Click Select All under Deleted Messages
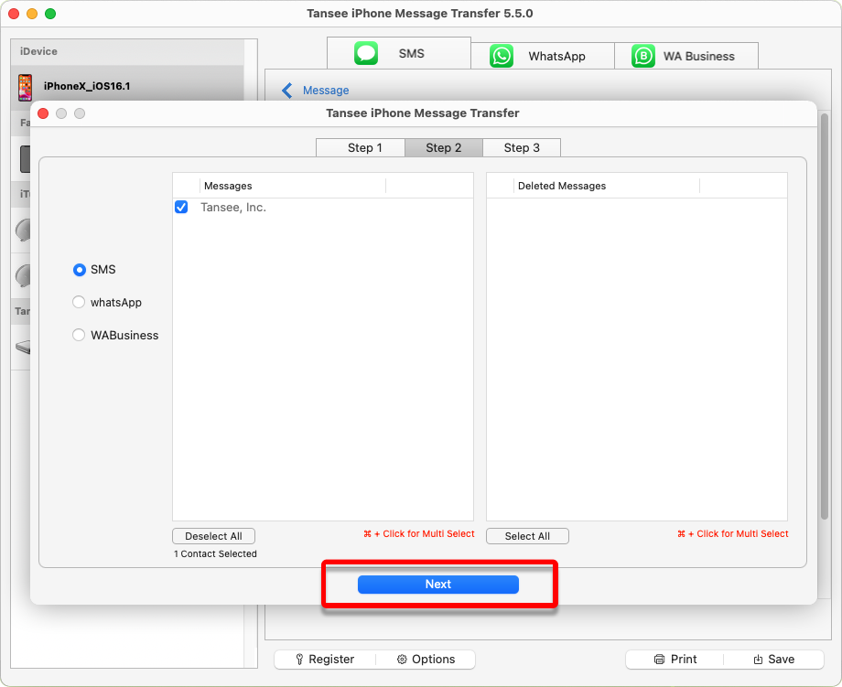 click(x=527, y=536)
